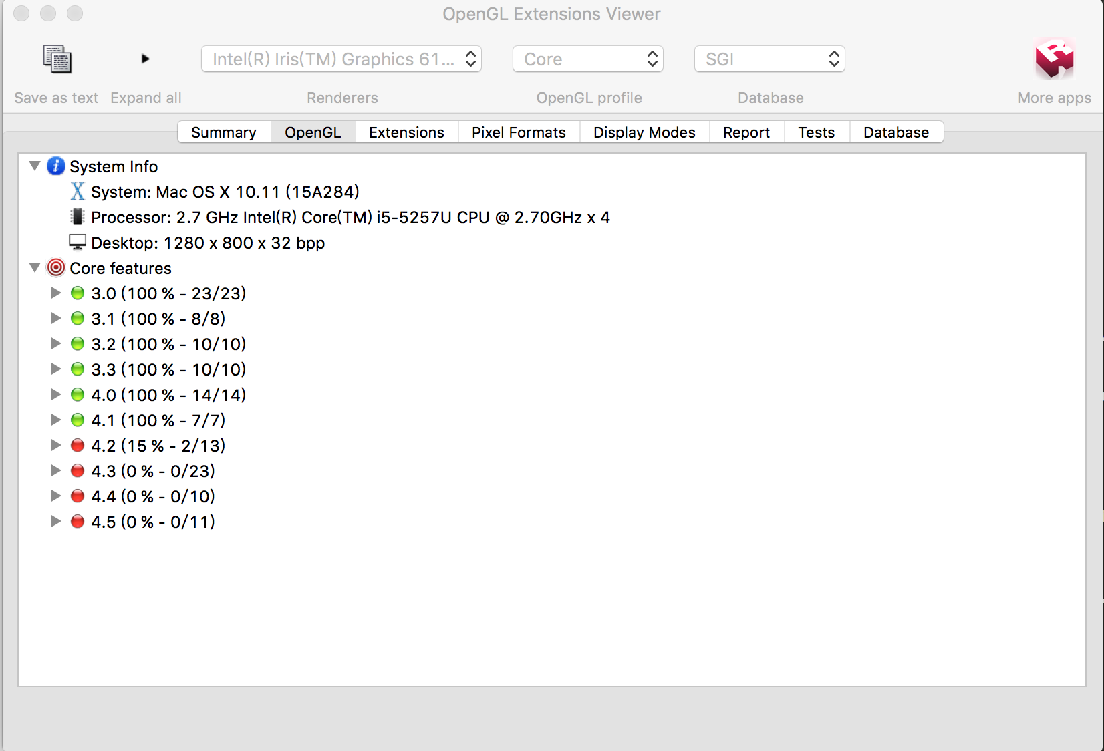Screen dimensions: 1104x751
Task: Select the 3.0 (100 % - 23/23) entry
Action: click(168, 293)
